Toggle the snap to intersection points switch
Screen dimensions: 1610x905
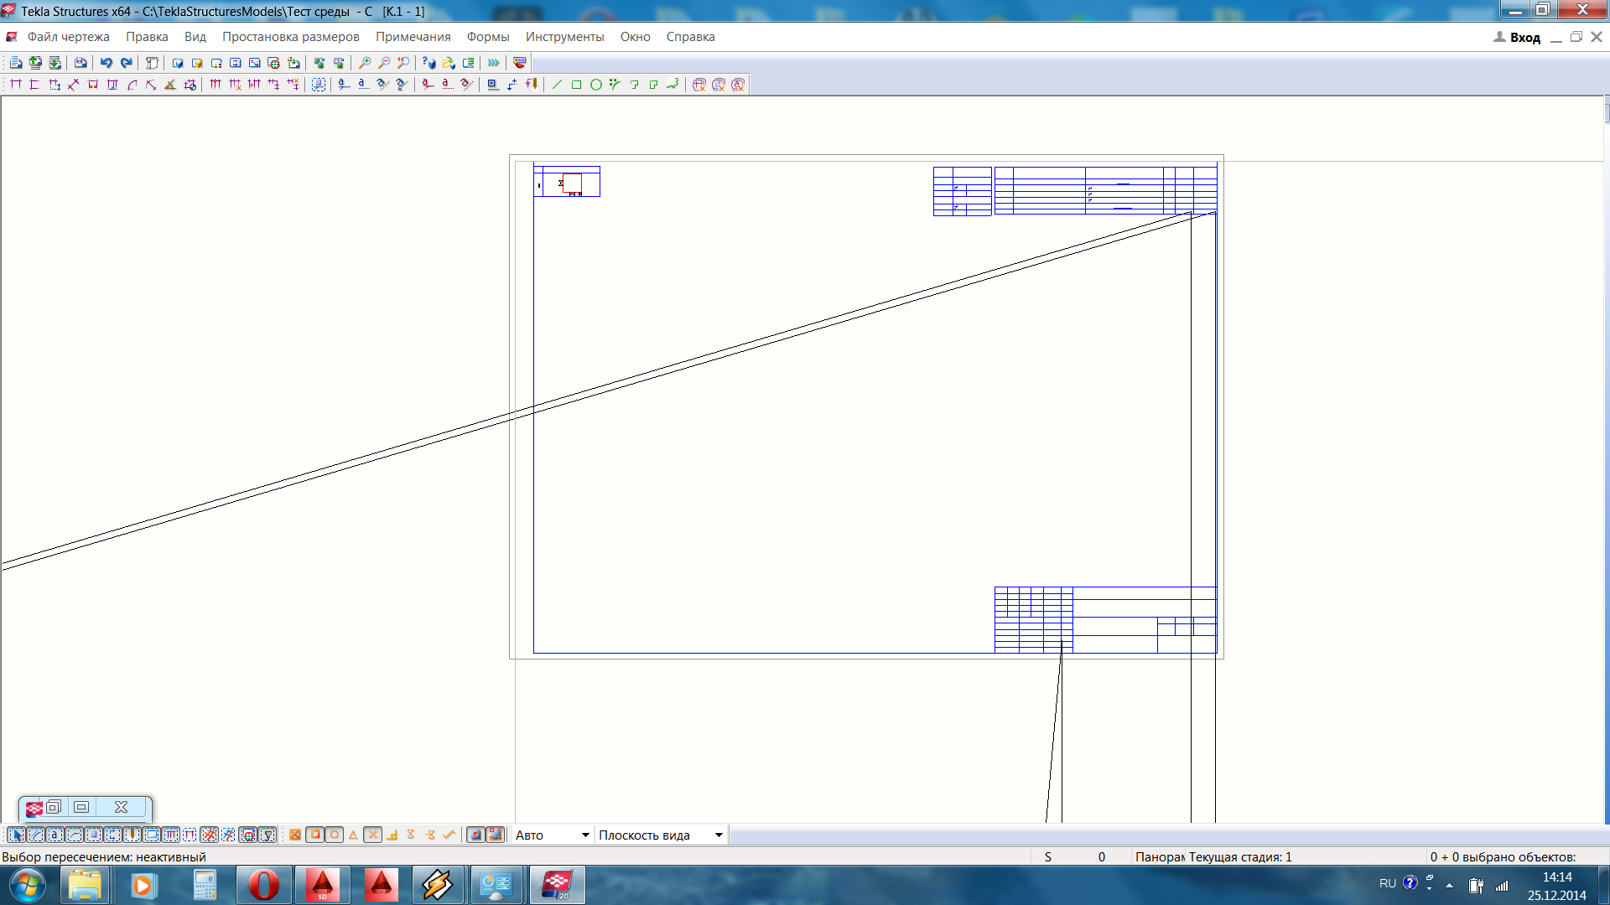point(373,835)
